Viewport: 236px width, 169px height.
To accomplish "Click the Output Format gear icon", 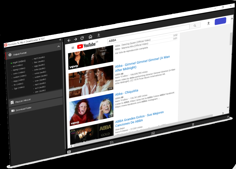I will click(x=10, y=55).
